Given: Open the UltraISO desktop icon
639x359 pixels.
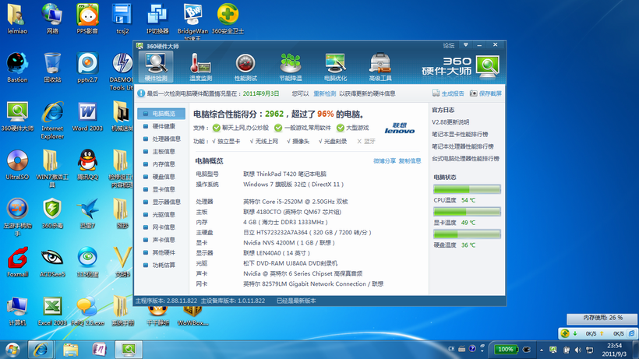Looking at the screenshot, I should pos(17,165).
